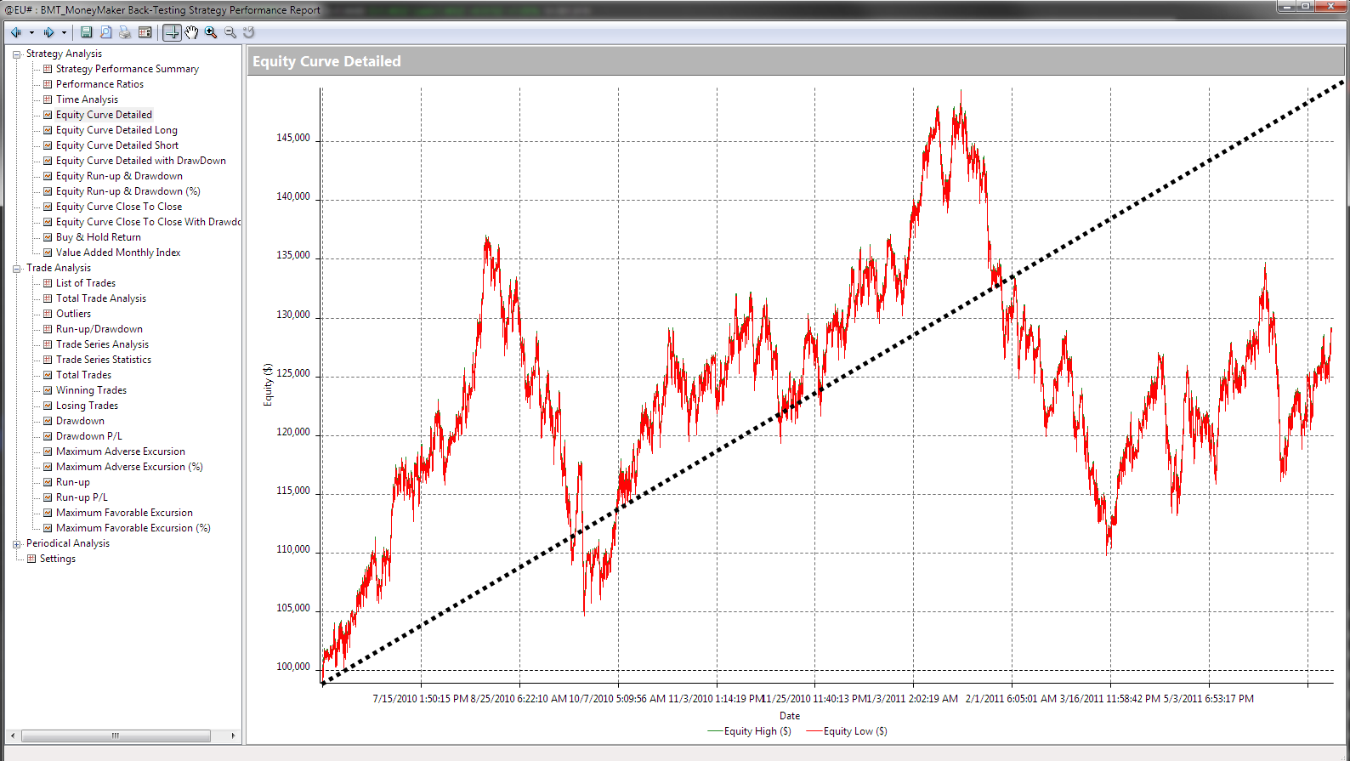Click the Save report floppy icon
Screen dimensions: 1350x761
[86, 32]
